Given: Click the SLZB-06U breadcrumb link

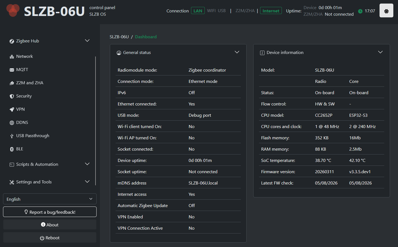Looking at the screenshot, I should click(x=119, y=37).
